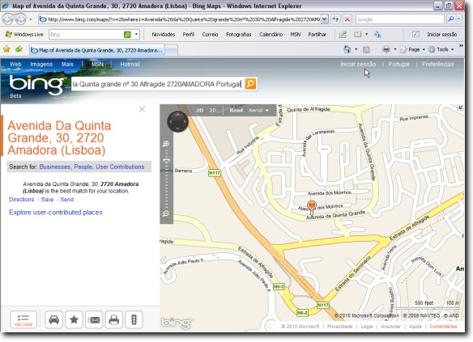
Task: Click the IE Print toolbar icon
Action: click(x=386, y=49)
